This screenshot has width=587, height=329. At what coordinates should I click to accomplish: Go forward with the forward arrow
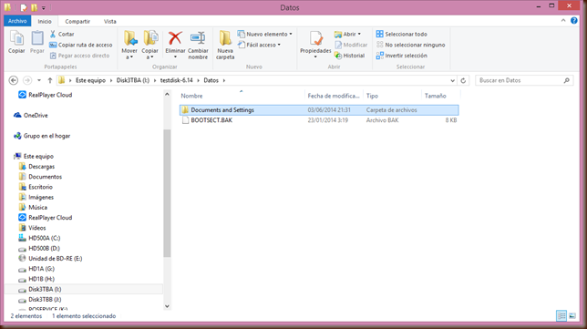pos(27,80)
